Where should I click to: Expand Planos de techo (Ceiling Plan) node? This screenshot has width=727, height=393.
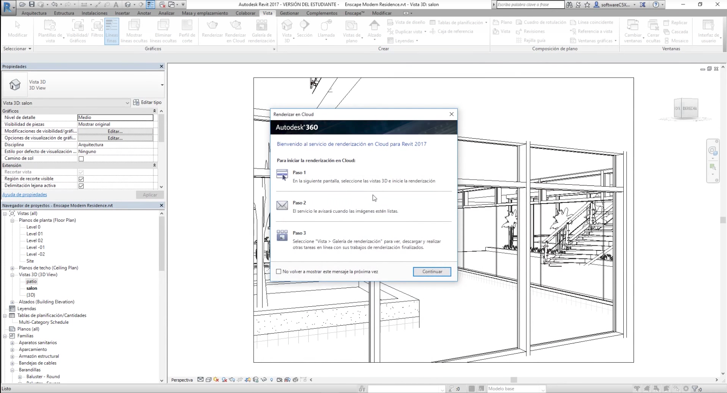12,268
